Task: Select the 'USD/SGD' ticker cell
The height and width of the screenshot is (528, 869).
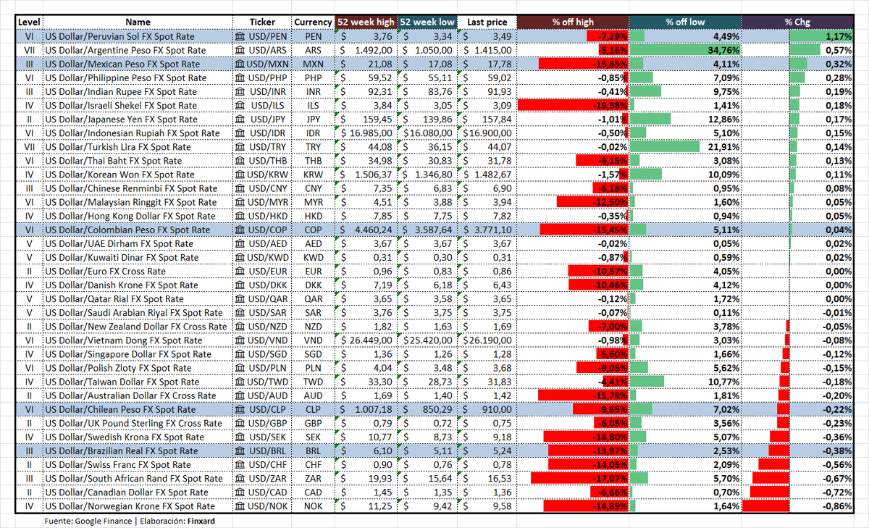Action: 261,353
